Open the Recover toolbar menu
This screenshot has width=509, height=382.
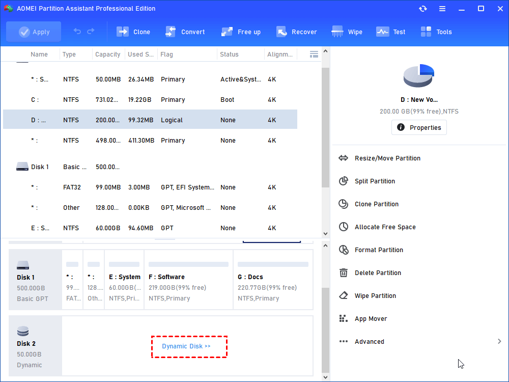click(x=296, y=32)
